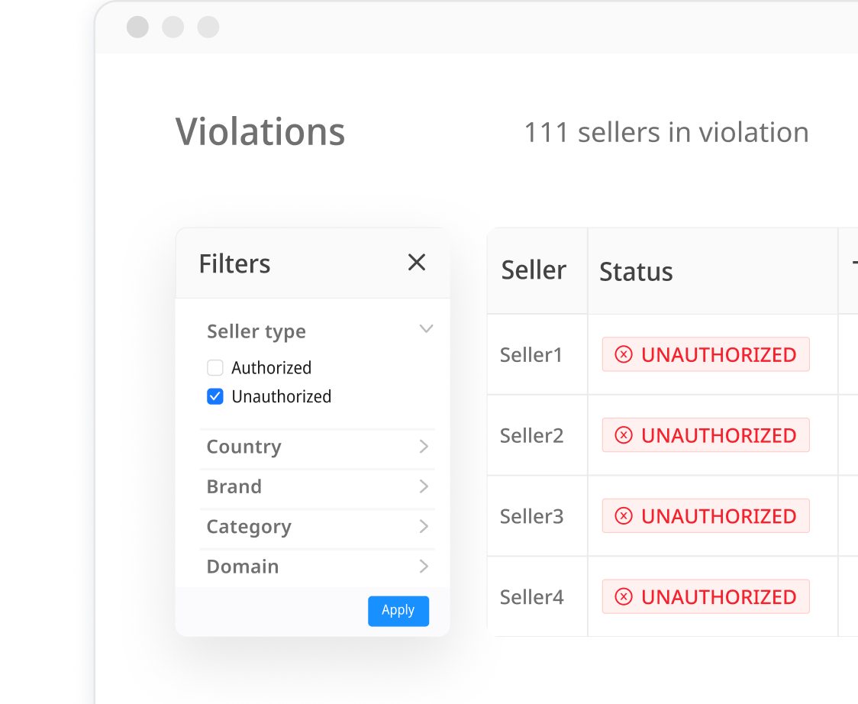Click the X-circle icon in Seller4's status badge
Viewport: 858px width, 704px height.
click(x=624, y=597)
